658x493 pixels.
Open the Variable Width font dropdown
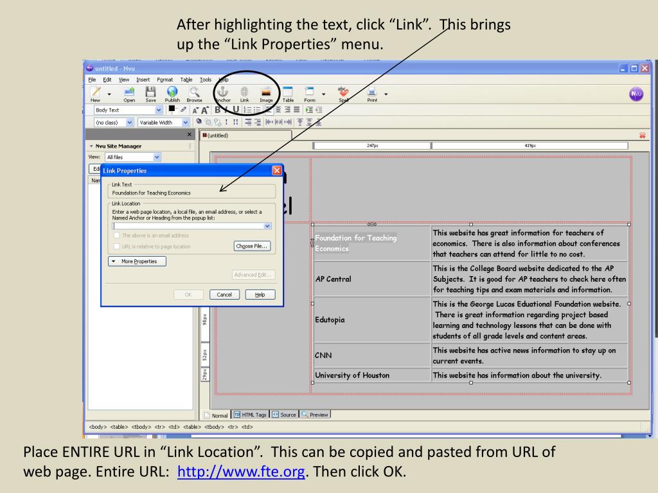point(186,123)
